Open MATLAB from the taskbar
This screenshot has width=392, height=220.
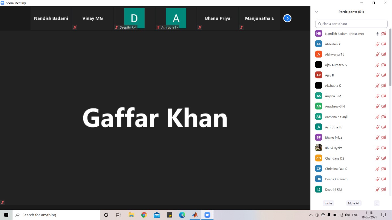(195, 215)
